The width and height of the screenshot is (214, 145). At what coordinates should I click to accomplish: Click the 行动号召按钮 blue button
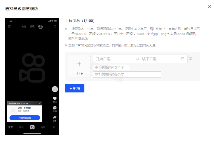(25, 118)
